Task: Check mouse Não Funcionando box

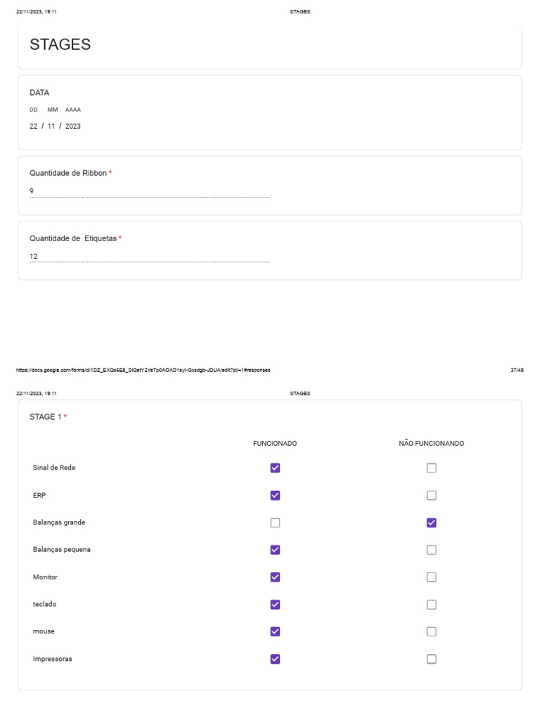Action: 431,631
